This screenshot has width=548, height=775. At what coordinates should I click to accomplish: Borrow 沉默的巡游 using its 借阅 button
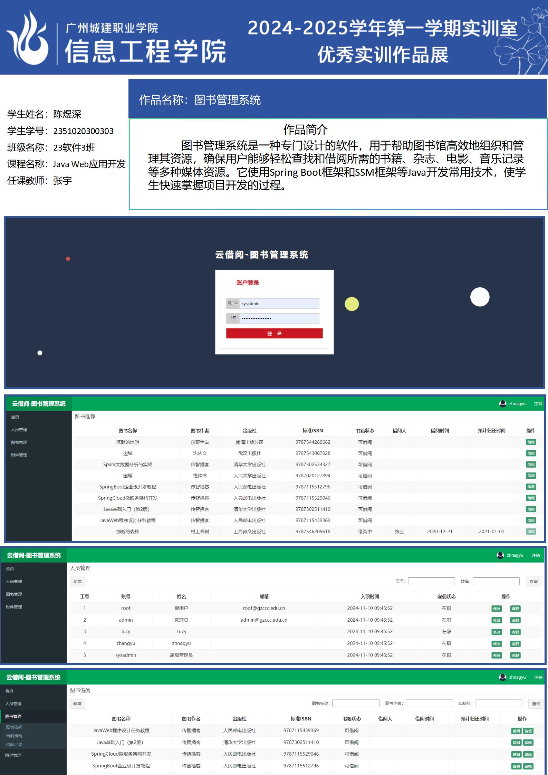(530, 442)
